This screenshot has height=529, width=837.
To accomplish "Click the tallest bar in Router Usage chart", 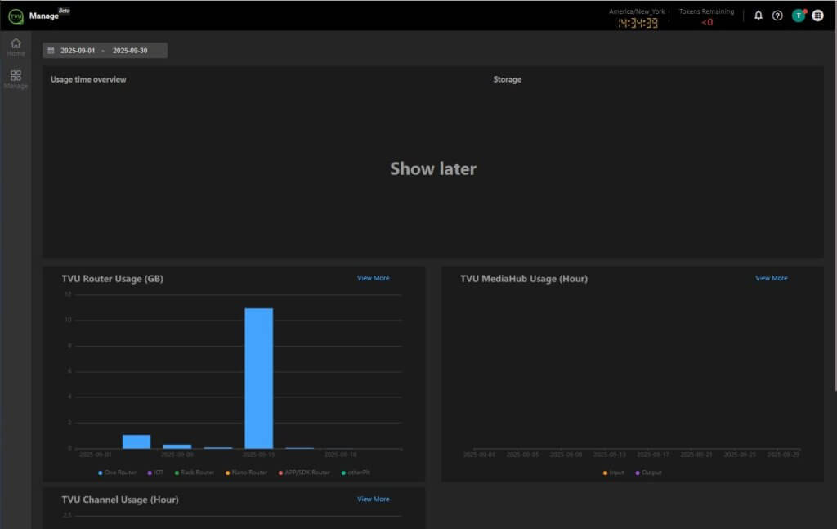I will [258, 378].
